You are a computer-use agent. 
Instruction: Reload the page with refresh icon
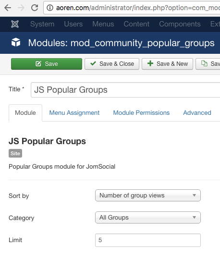click(35, 8)
